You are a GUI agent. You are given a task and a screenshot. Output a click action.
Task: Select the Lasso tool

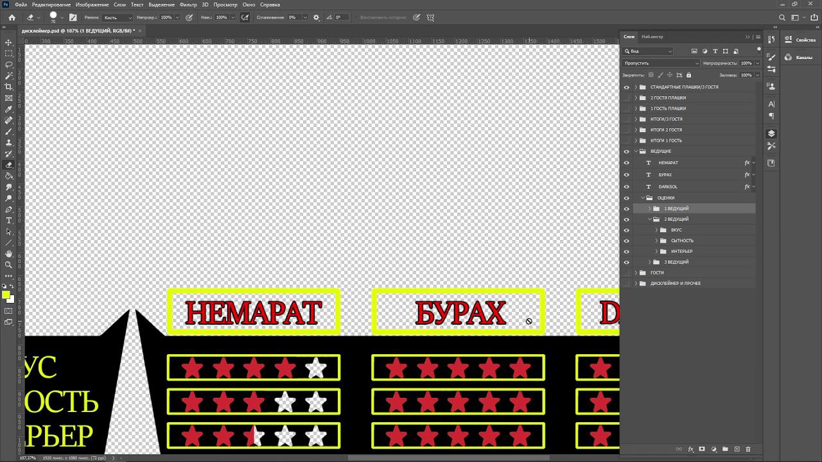9,65
